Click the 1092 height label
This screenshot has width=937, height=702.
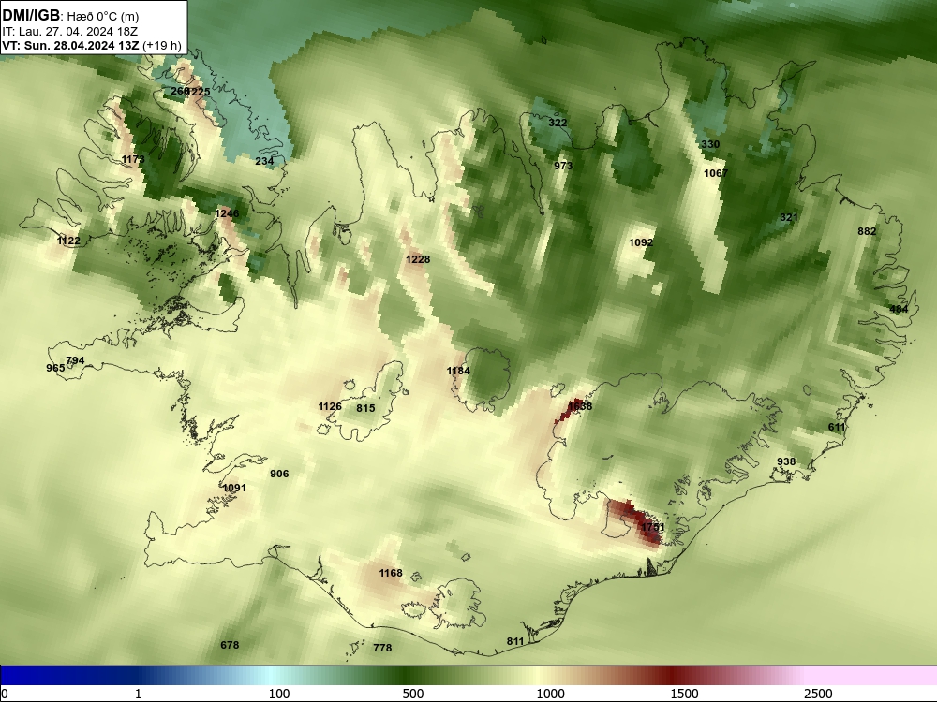[x=641, y=243]
